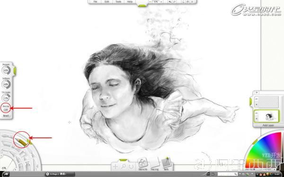Image resolution: width=284 pixels, height=177 pixels.
Task: Collapse the top menu bar green tab
Action: pyautogui.click(x=142, y=6)
